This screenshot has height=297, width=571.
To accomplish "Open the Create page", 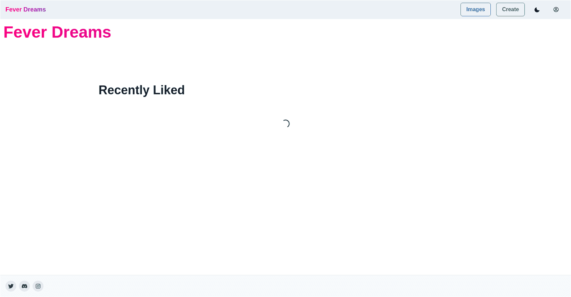I will click(510, 10).
